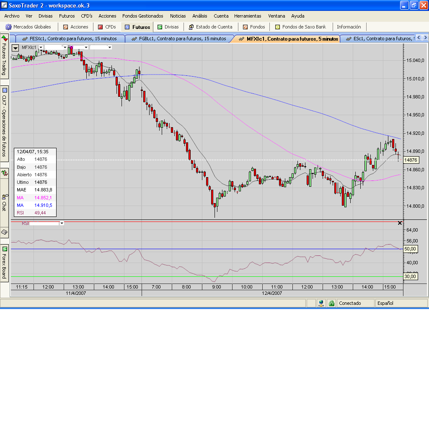Select the MFXIc1 5 minutos chart tab
The image size is (429, 433).
[288, 39]
